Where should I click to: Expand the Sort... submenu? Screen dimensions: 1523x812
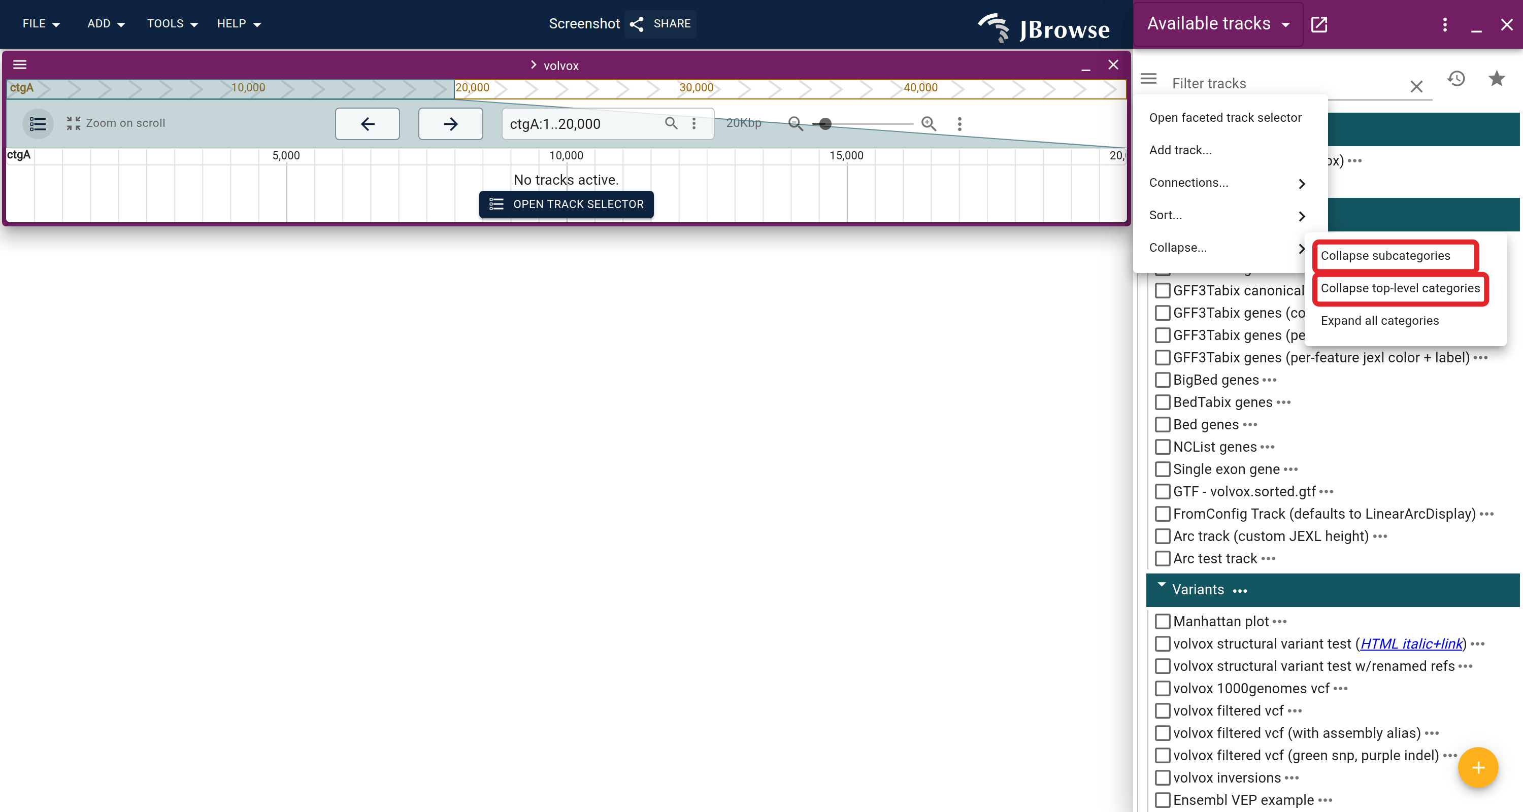click(x=1230, y=216)
